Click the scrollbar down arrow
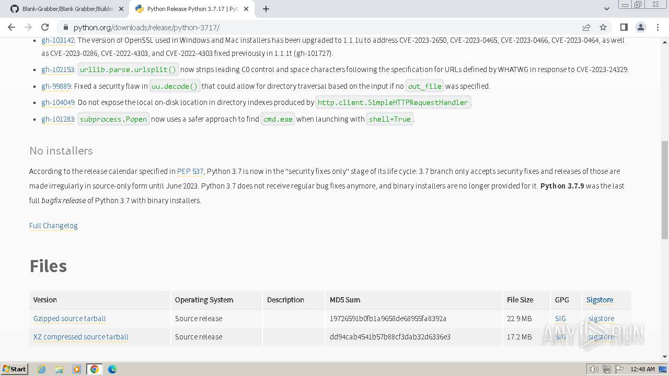The height and width of the screenshot is (376, 669). pyautogui.click(x=664, y=357)
